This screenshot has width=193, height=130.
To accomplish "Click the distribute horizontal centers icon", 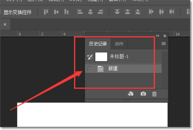I will (x=161, y=12).
